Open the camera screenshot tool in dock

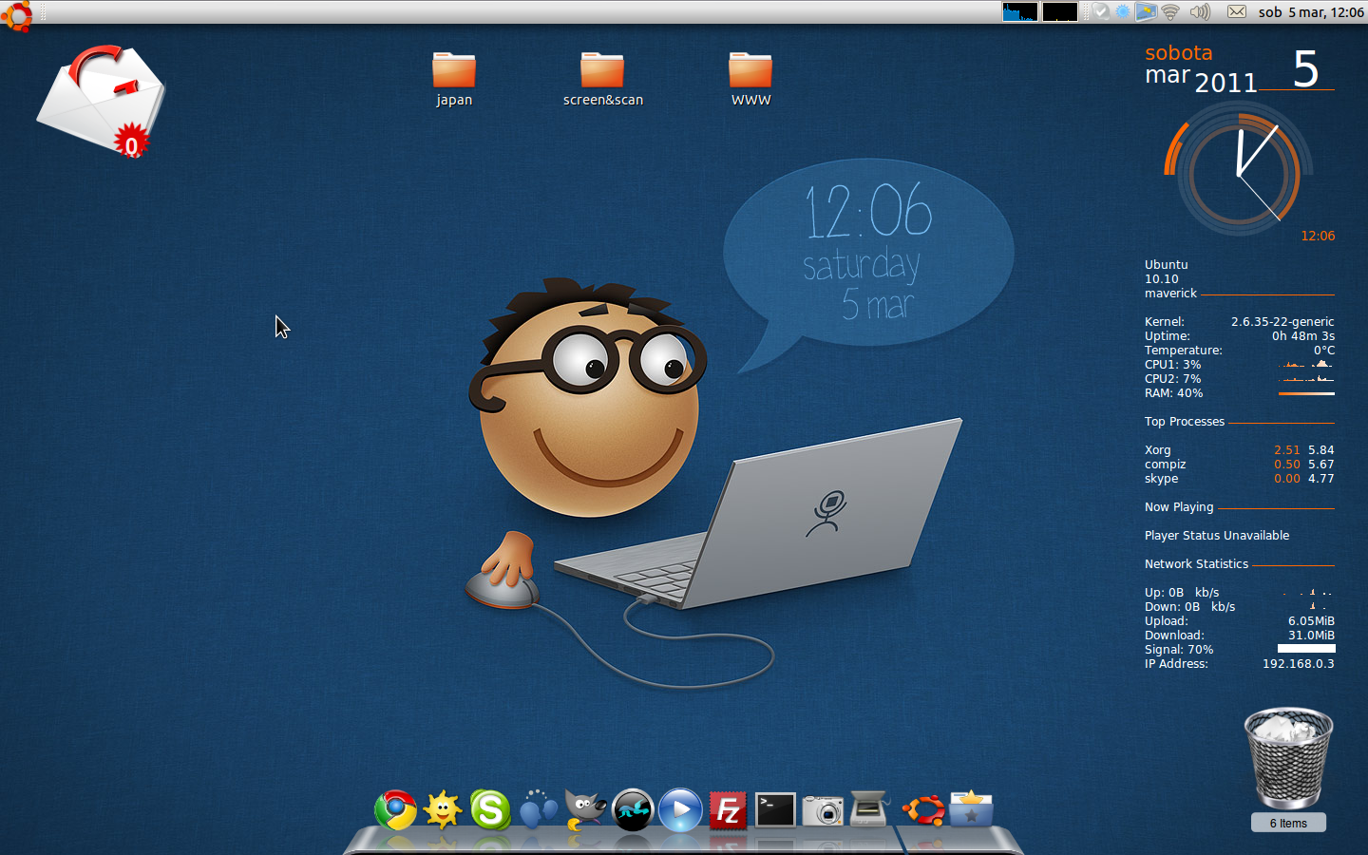823,810
